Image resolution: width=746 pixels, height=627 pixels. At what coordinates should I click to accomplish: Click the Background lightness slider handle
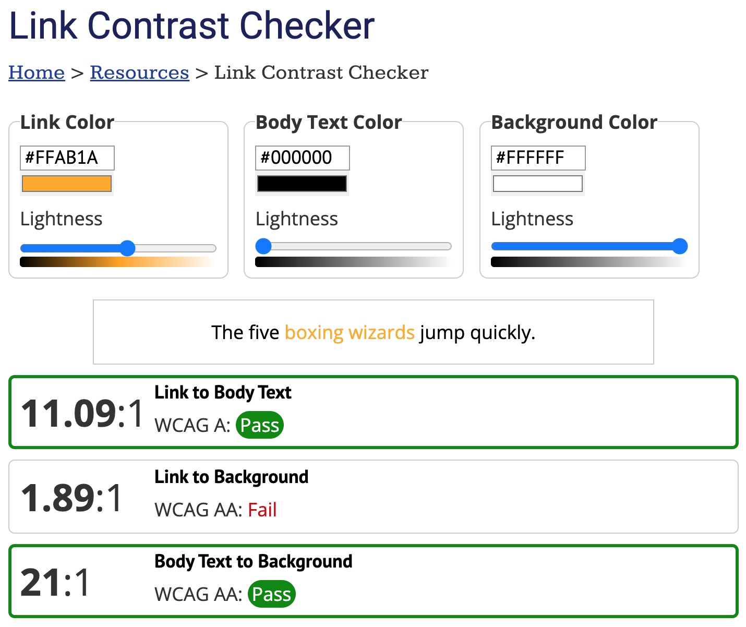680,246
